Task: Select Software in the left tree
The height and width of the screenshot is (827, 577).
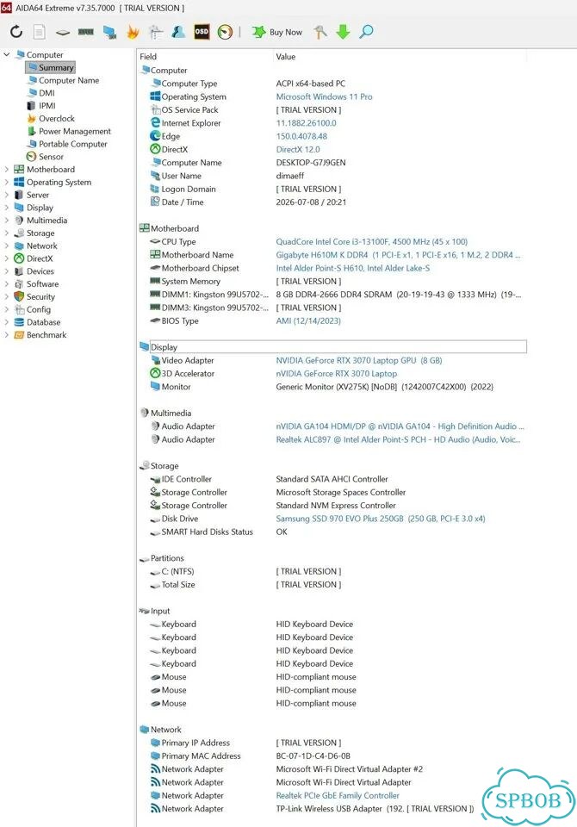Action: pos(42,283)
